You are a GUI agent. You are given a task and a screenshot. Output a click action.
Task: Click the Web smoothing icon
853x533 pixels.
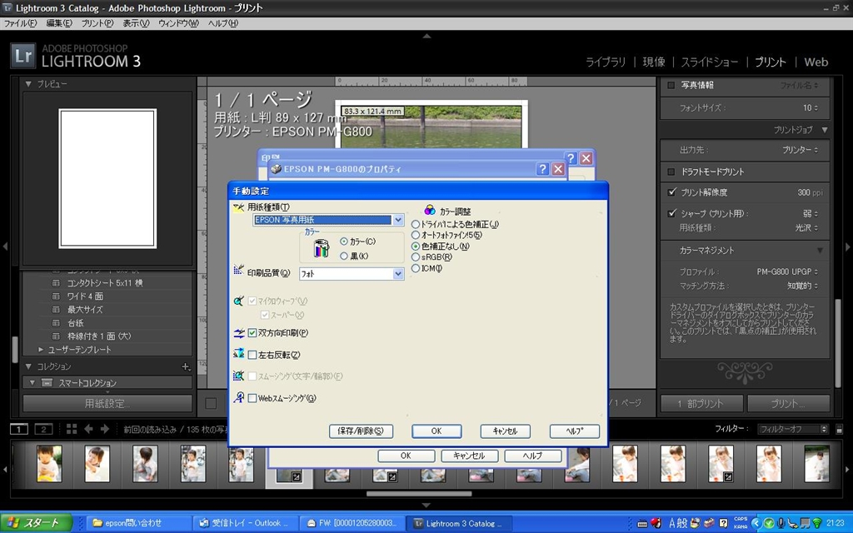[239, 398]
